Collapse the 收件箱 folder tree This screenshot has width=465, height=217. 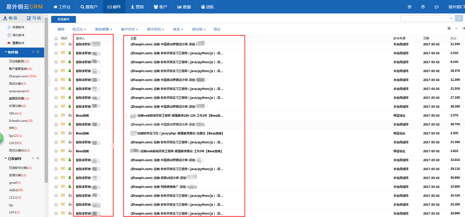pyautogui.click(x=5, y=52)
